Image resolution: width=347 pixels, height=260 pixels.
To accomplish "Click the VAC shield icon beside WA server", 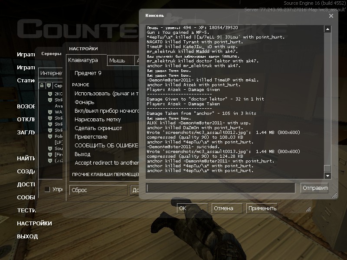I will pyautogui.click(x=50, y=112).
